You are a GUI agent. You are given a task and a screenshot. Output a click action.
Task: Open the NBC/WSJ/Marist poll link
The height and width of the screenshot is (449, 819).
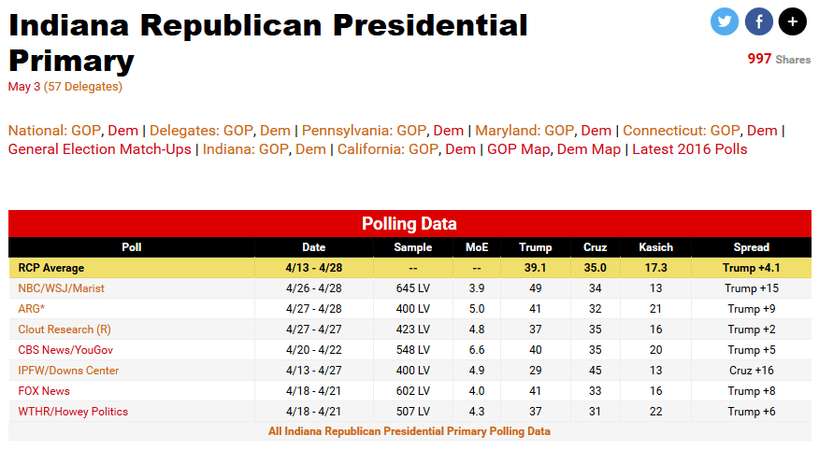tap(61, 288)
